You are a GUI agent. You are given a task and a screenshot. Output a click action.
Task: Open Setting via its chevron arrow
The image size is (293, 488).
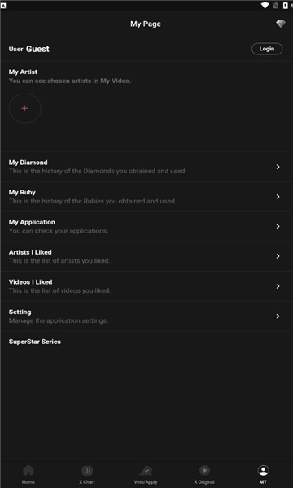278,316
